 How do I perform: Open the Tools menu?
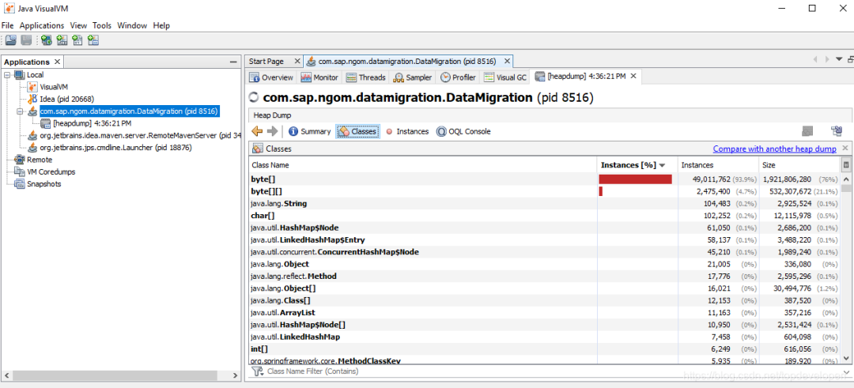102,25
